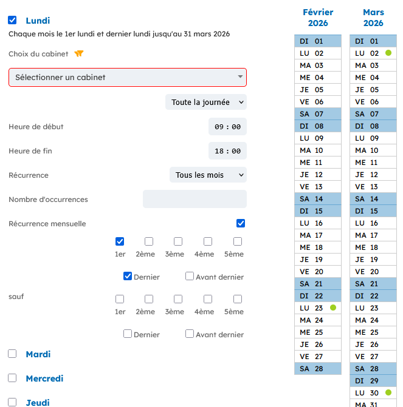403x407 pixels.
Task: Click the Heure de fin time field
Action: coord(227,151)
